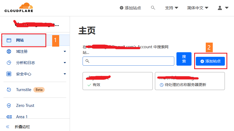Click the search magnifier icon in header
The height and width of the screenshot is (131, 234).
click(153, 8)
